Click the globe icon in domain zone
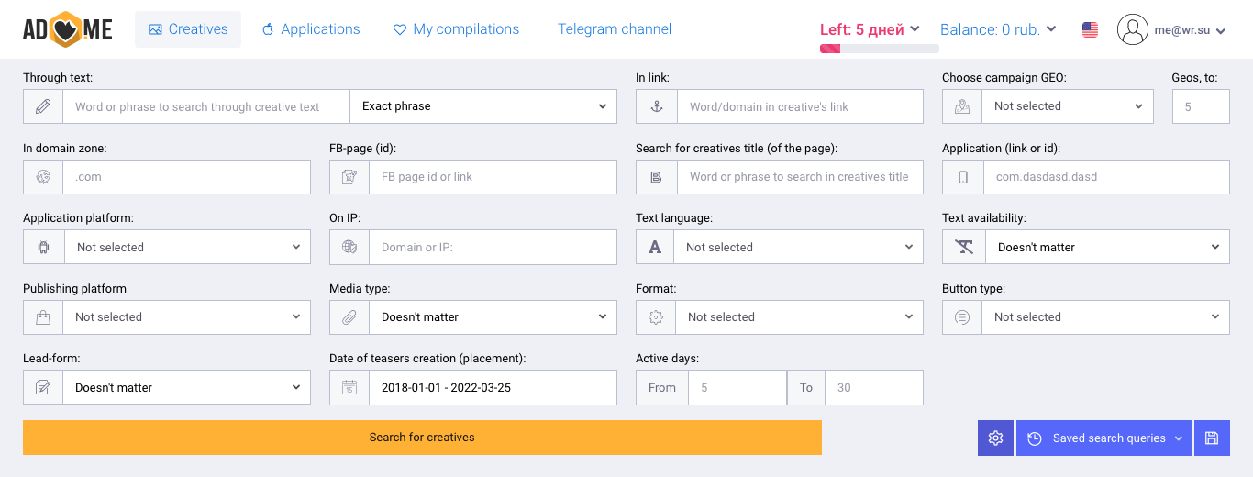 point(43,177)
